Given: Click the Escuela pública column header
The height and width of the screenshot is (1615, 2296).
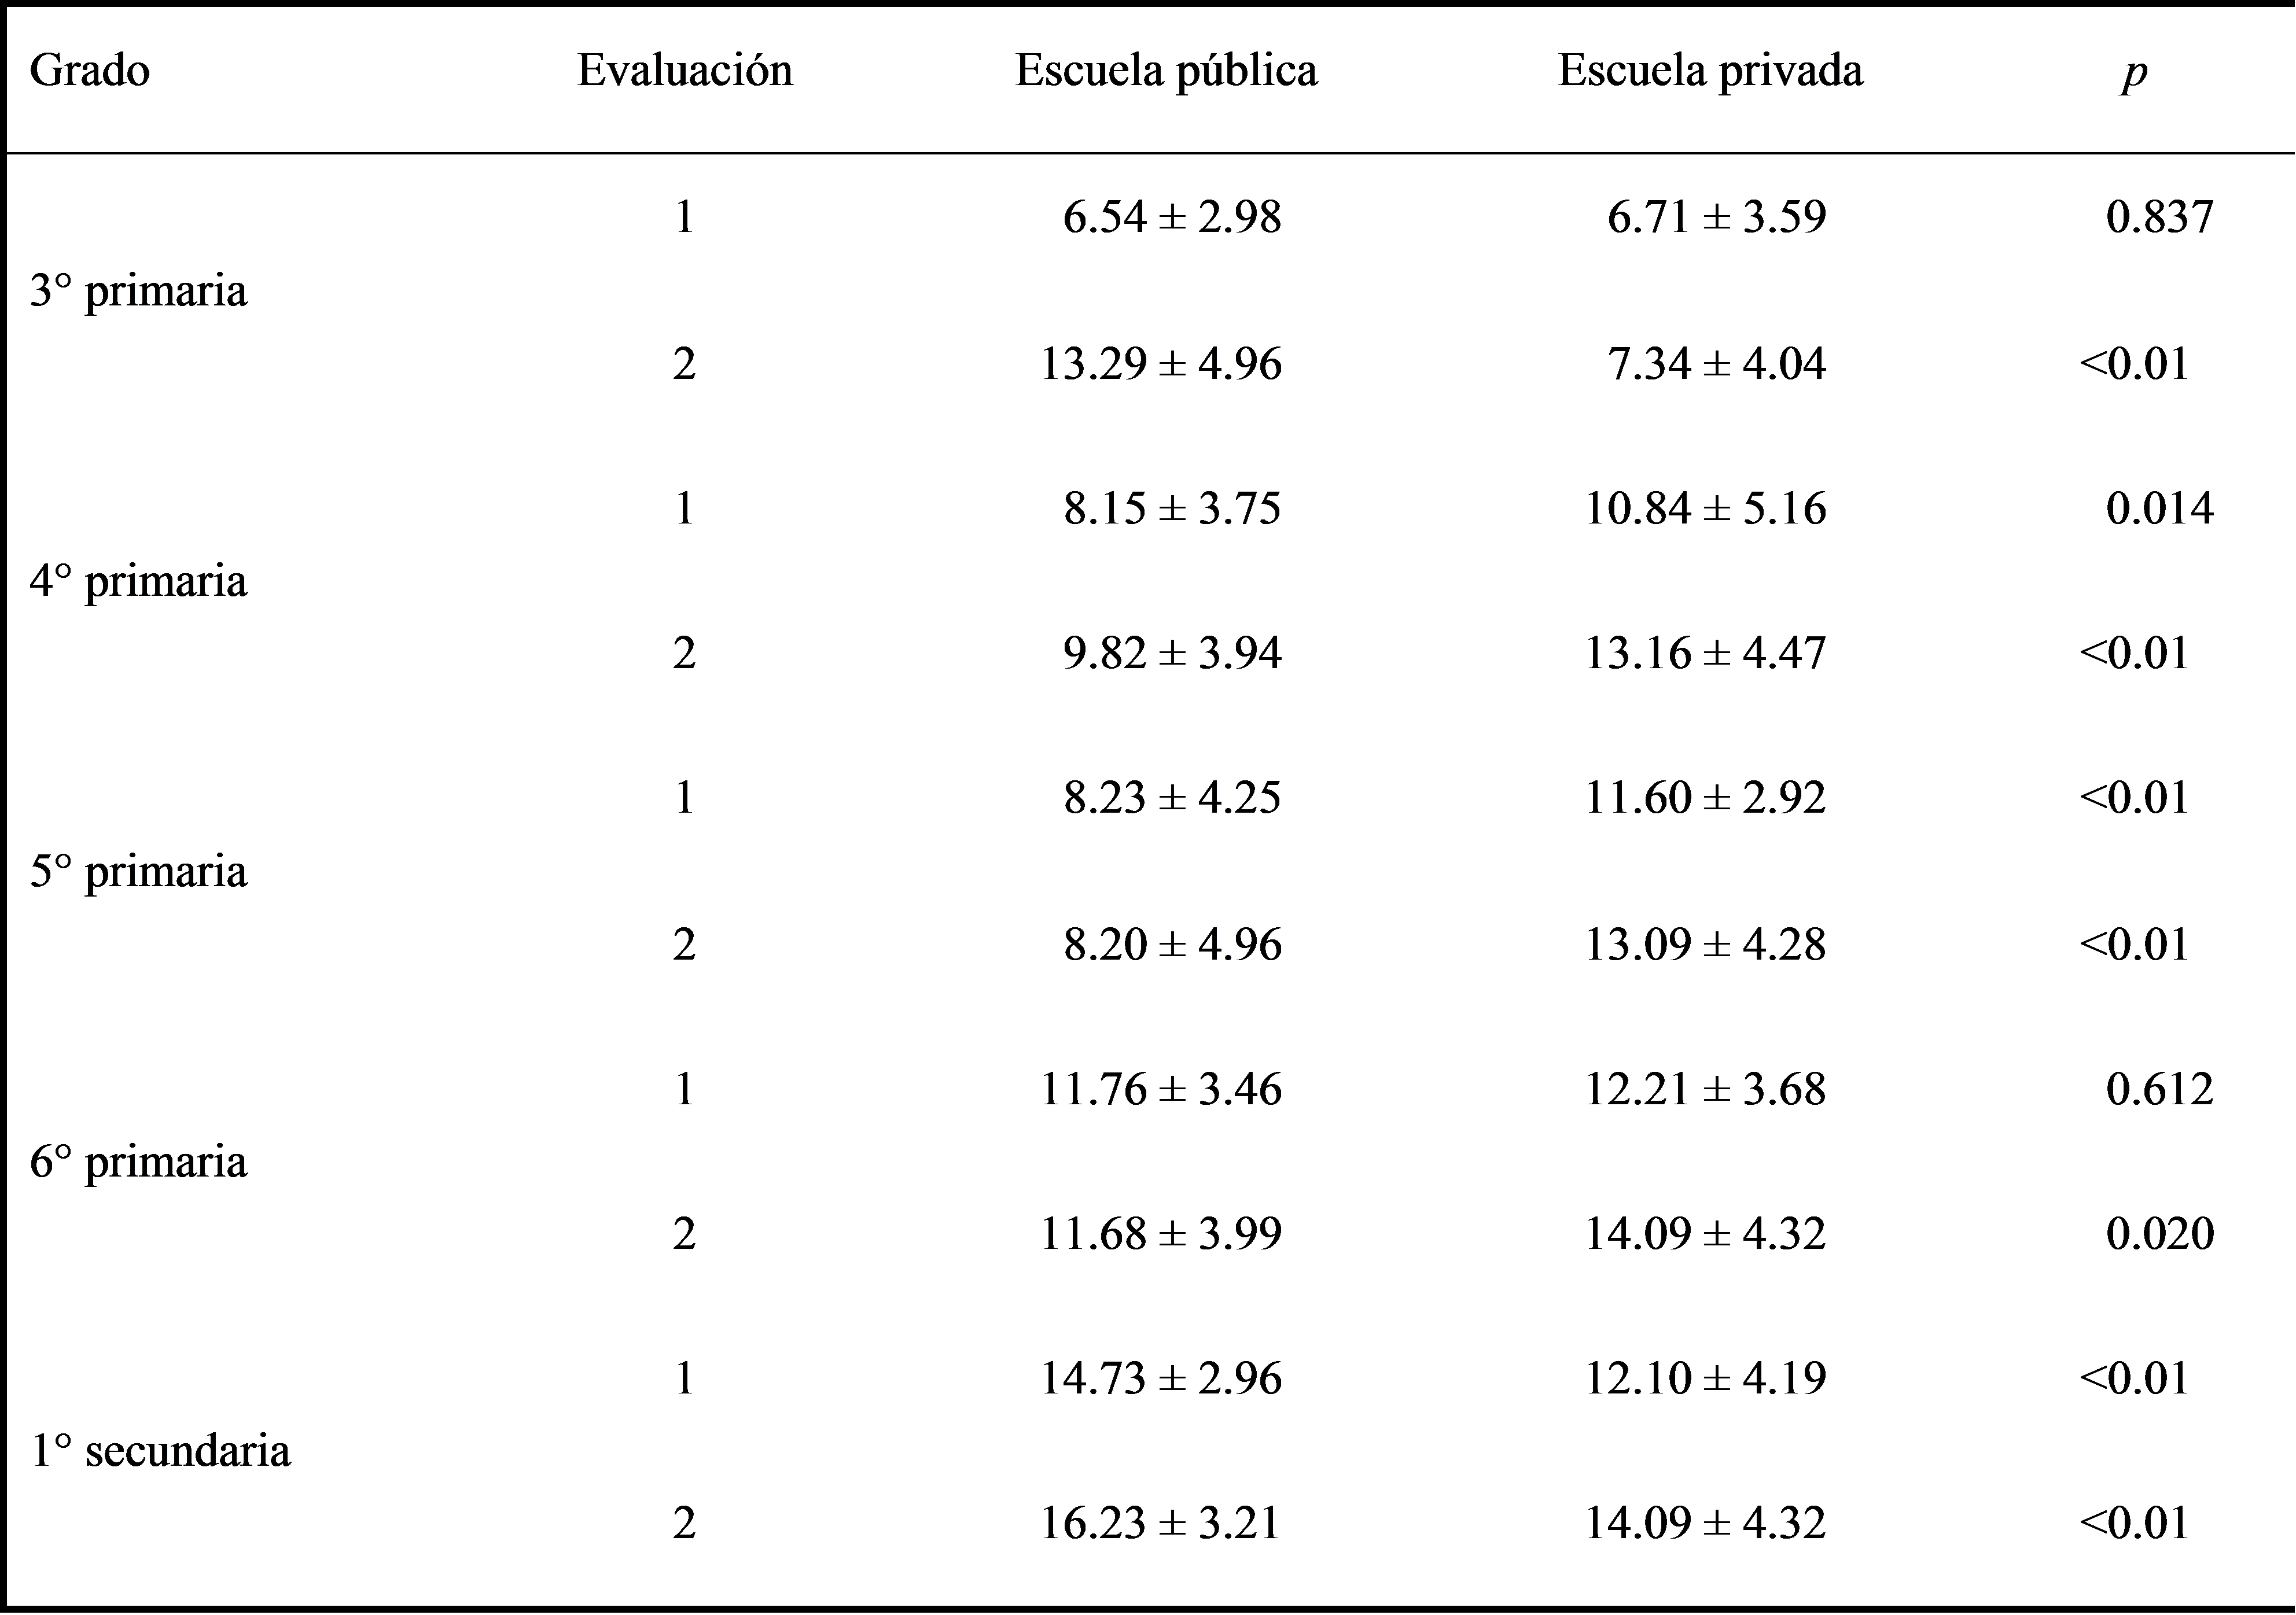Looking at the screenshot, I should pyautogui.click(x=1166, y=71).
